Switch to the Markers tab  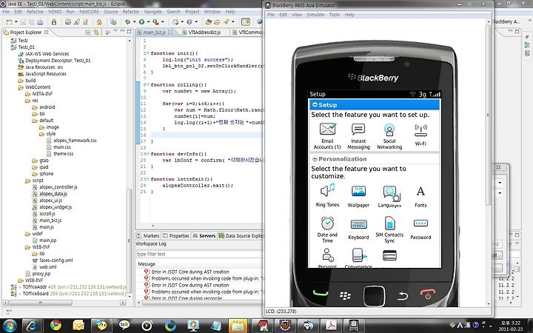tap(148, 235)
